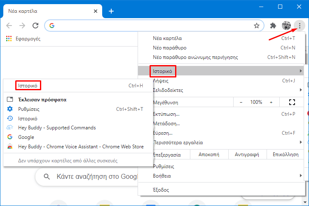Click the Μεγέθυνση label
The image size is (309, 206).
coord(166,103)
